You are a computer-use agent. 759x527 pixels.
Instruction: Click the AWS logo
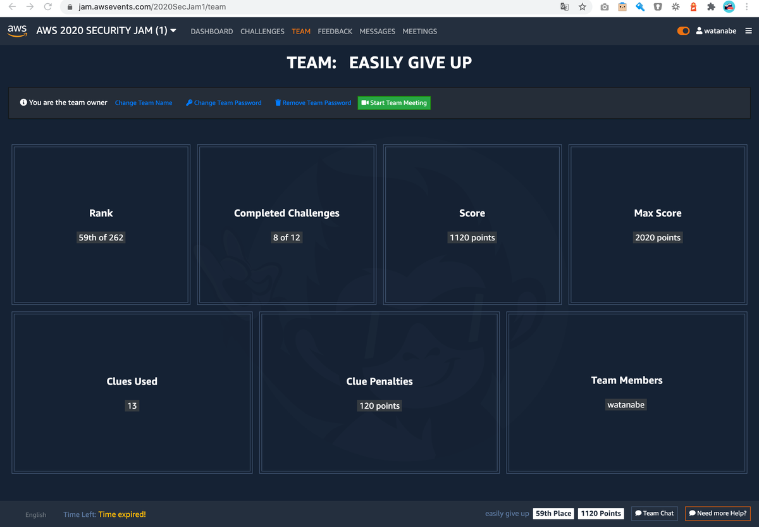pyautogui.click(x=18, y=31)
